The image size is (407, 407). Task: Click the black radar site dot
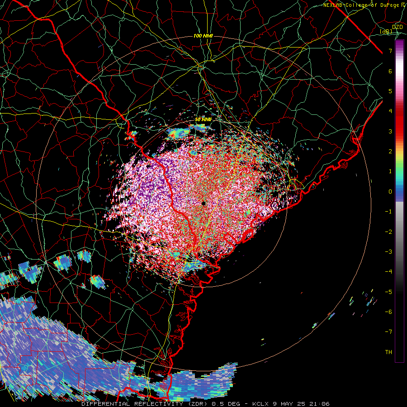[x=203, y=203]
